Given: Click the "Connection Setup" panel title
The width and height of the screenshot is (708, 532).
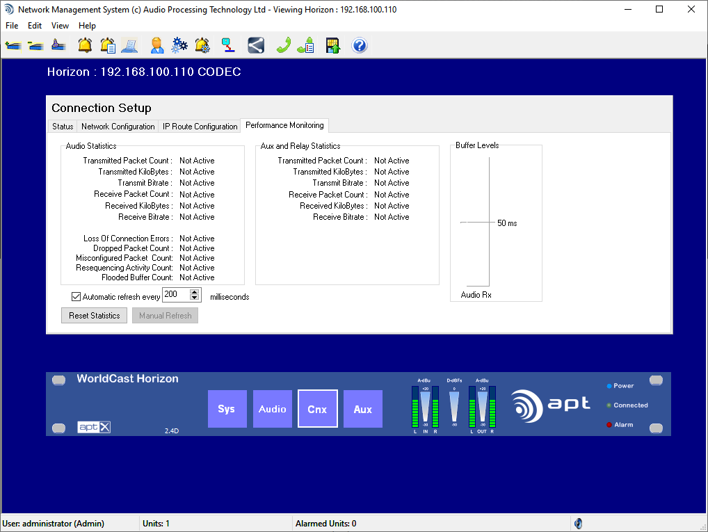Looking at the screenshot, I should 101,108.
